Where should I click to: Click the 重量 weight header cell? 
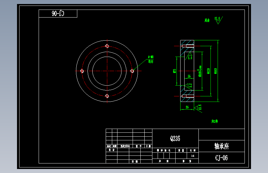click(181, 150)
